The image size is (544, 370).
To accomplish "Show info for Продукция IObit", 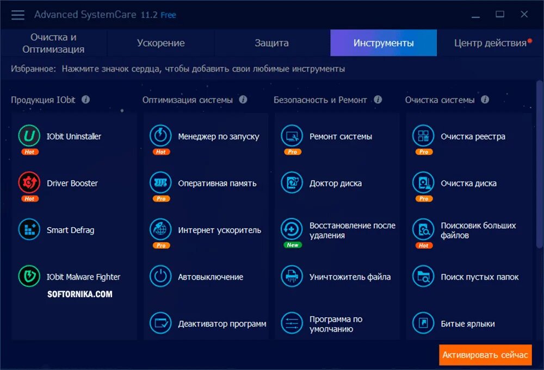I will [x=86, y=100].
